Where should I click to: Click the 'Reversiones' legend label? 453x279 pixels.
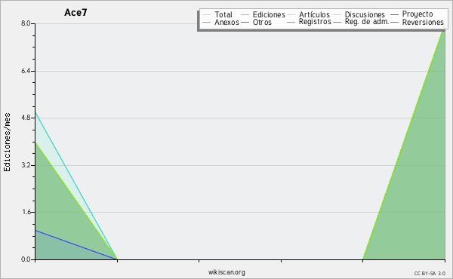click(x=423, y=22)
